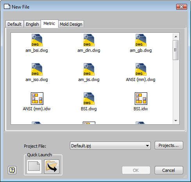
Task: Select the am_din.dwg template icon
Action: [89, 40]
